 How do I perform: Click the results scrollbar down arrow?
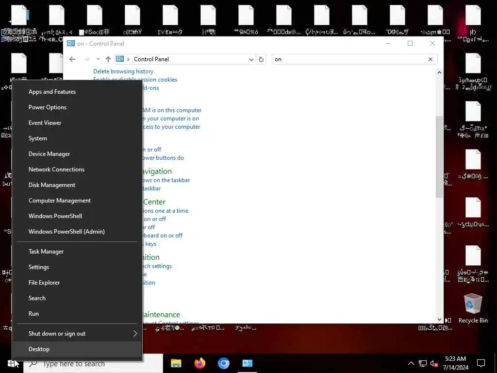pyautogui.click(x=439, y=320)
